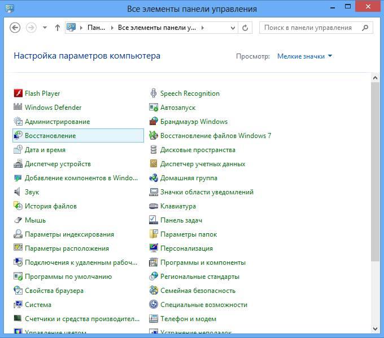Click the Программы по умолчанию icon
This screenshot has width=384, height=338.
coord(18,276)
